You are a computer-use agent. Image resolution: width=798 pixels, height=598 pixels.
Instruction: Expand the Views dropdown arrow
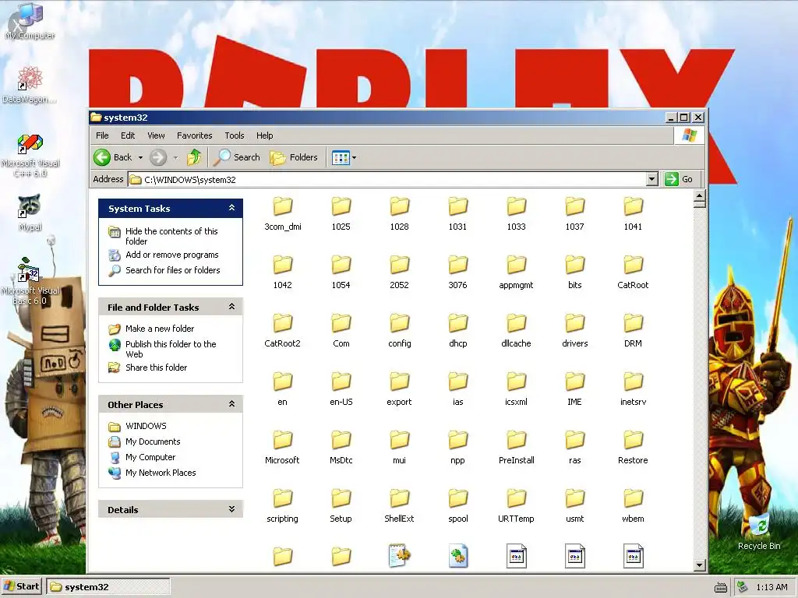(355, 157)
